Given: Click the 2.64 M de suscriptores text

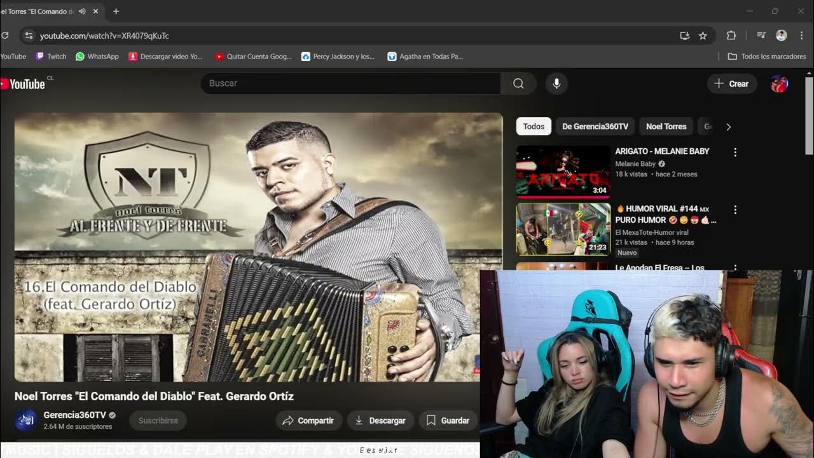Looking at the screenshot, I should tap(78, 427).
